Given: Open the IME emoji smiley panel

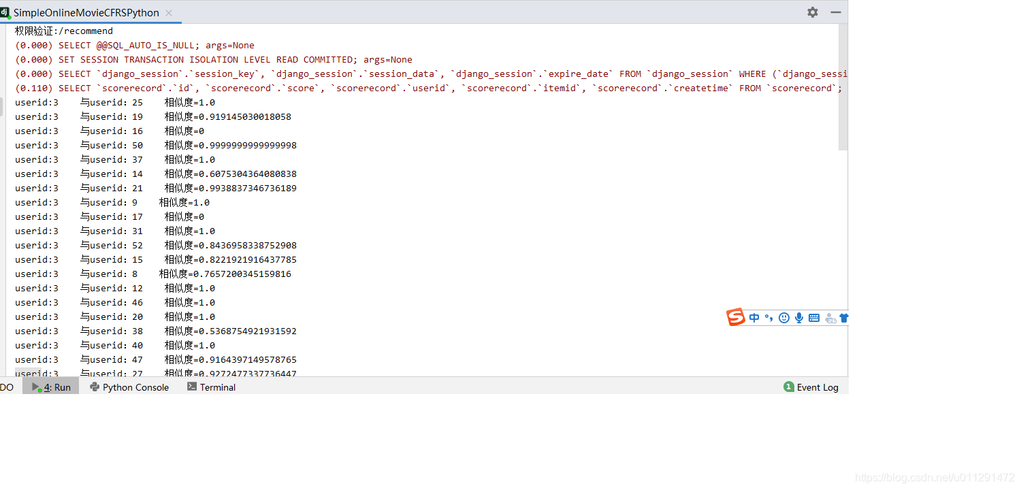Looking at the screenshot, I should click(784, 318).
